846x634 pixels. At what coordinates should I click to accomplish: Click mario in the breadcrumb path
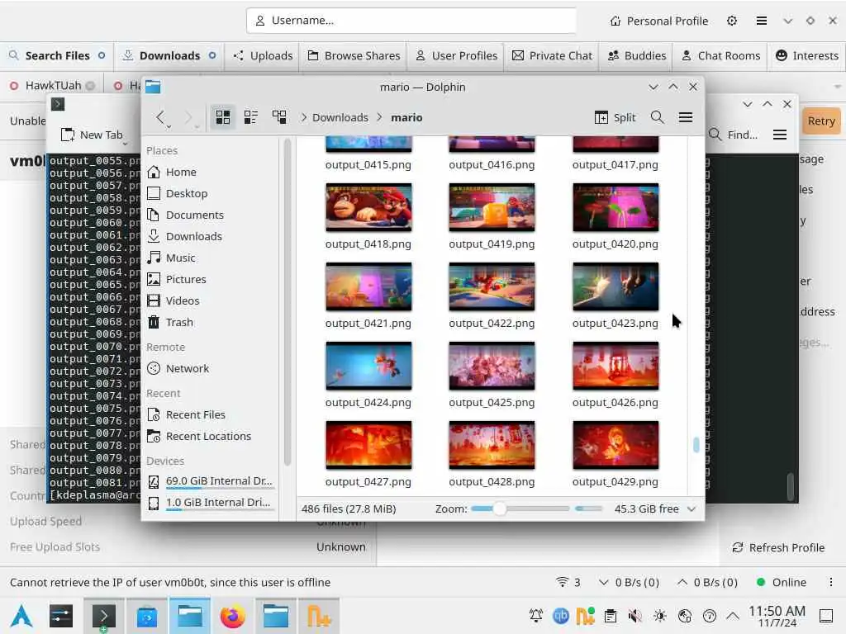coord(406,117)
